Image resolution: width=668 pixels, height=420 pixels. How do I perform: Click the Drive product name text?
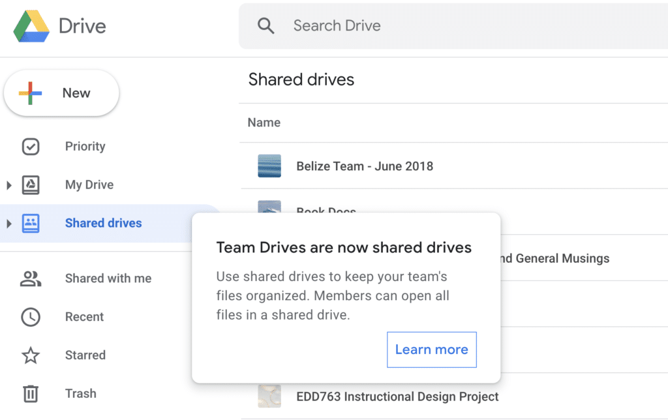82,26
